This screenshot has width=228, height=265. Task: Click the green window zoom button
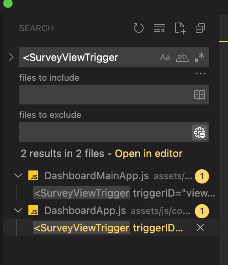pyautogui.click(x=8, y=4)
